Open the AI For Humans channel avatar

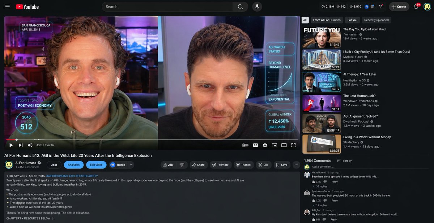[x=9, y=165]
